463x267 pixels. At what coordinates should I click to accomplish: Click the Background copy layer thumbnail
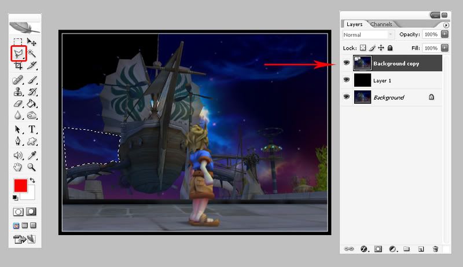pos(362,63)
